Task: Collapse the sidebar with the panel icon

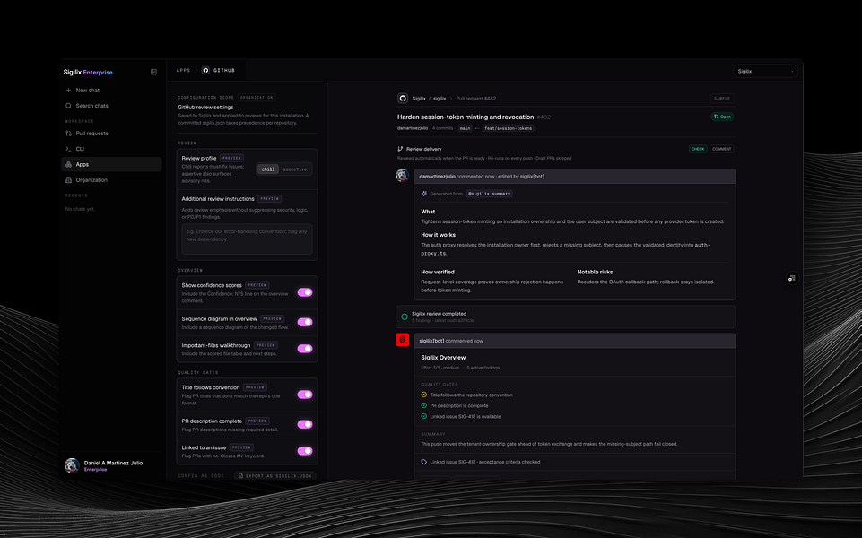Action: click(153, 72)
